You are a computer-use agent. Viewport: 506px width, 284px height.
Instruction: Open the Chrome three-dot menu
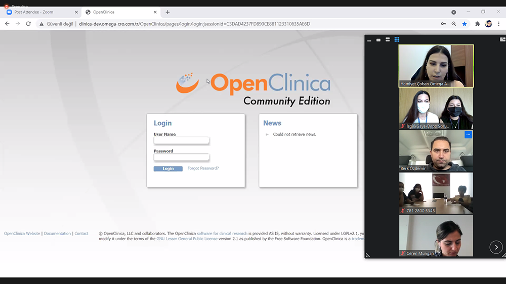point(499,24)
